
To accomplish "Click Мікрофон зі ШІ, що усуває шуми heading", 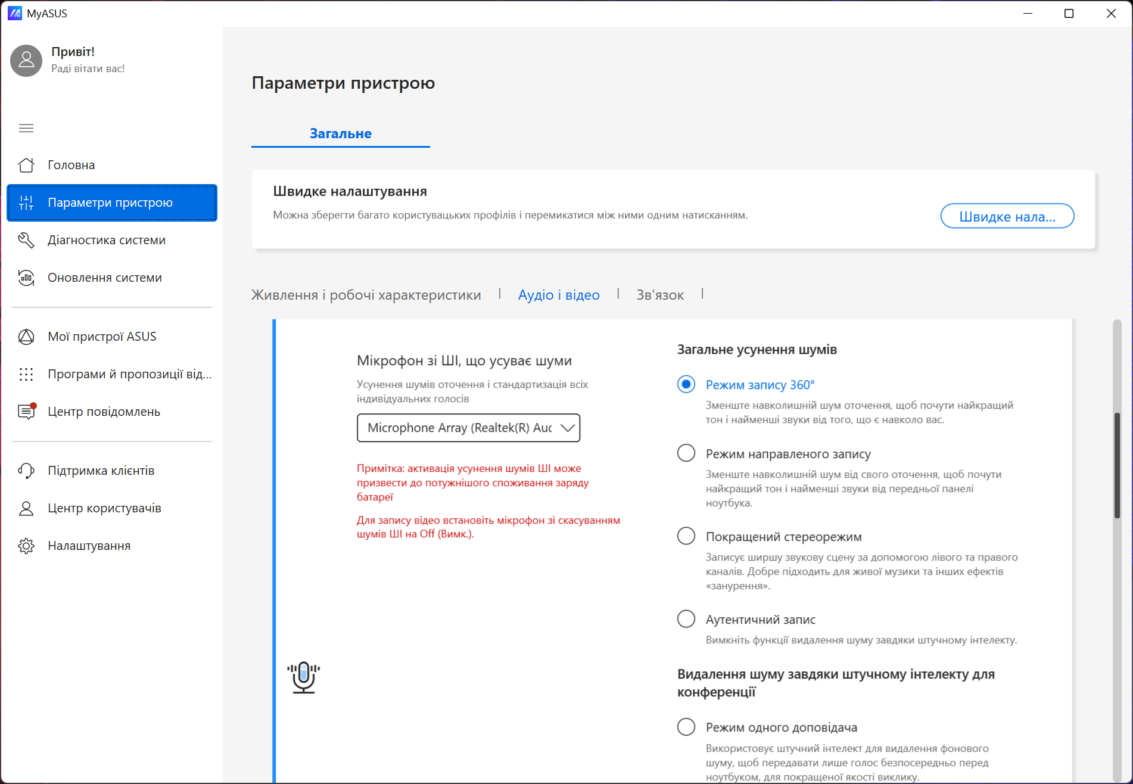I will (464, 360).
